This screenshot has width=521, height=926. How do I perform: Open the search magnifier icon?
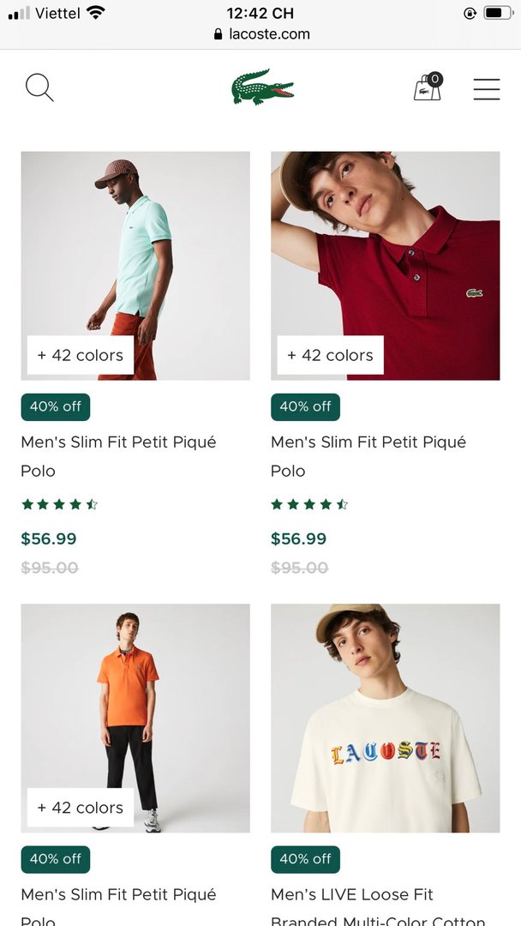(x=39, y=87)
